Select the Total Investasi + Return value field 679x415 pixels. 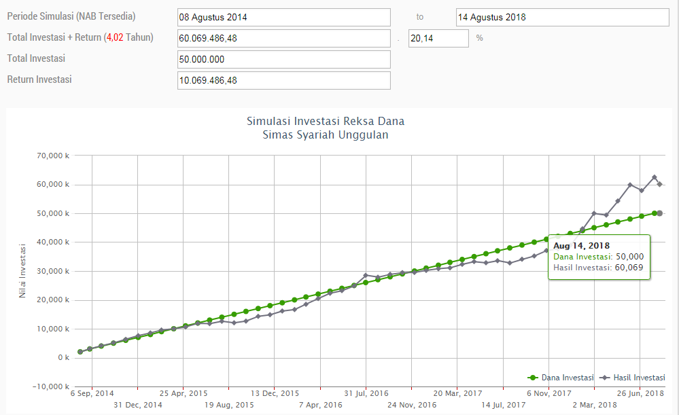[x=283, y=39]
